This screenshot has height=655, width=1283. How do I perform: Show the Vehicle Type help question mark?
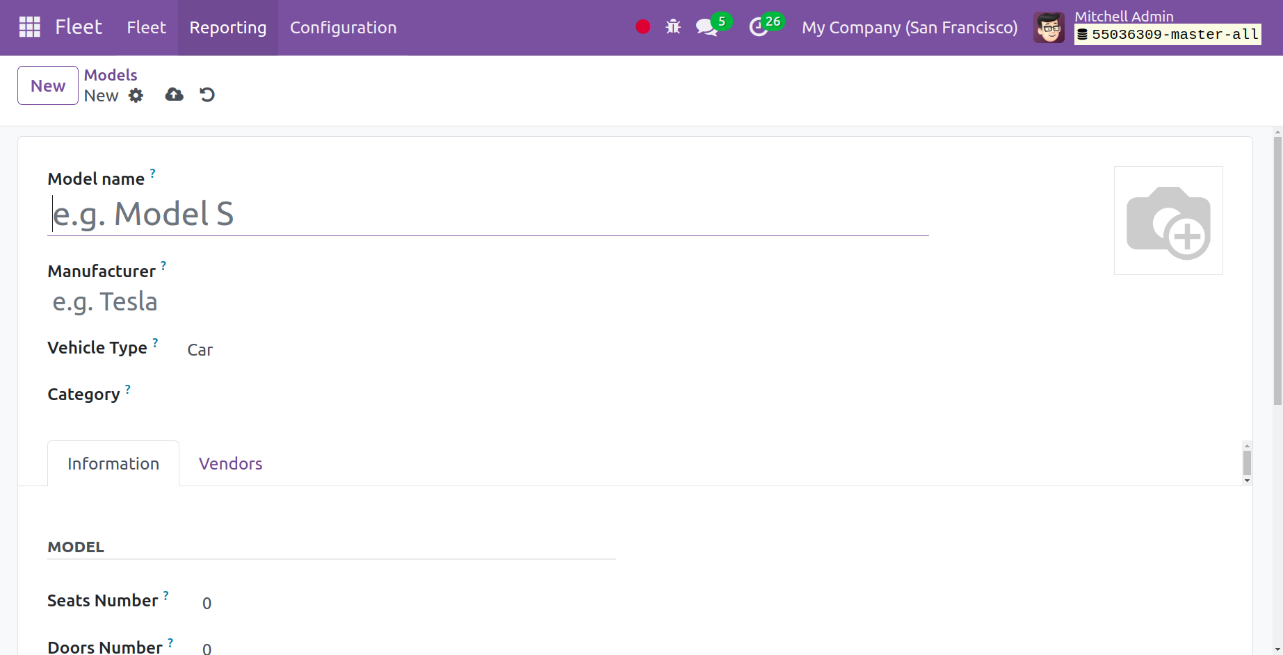pyautogui.click(x=155, y=342)
